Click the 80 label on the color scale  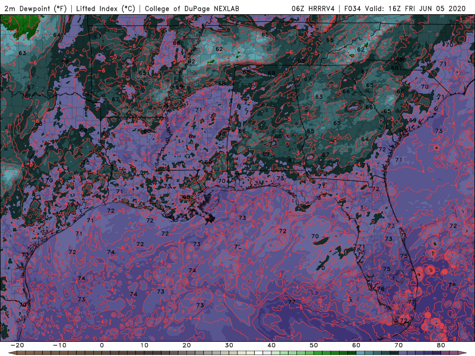[x=441, y=345]
